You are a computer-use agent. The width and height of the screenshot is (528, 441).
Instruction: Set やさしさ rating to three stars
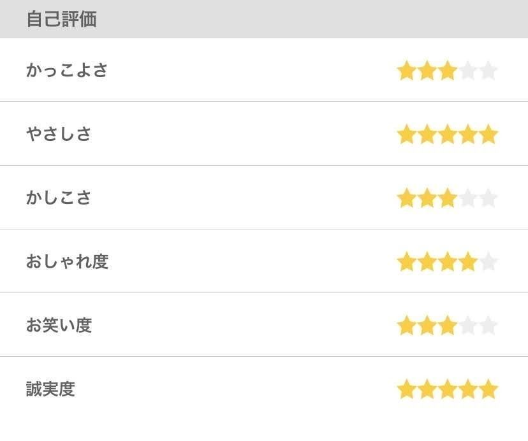[x=447, y=134]
